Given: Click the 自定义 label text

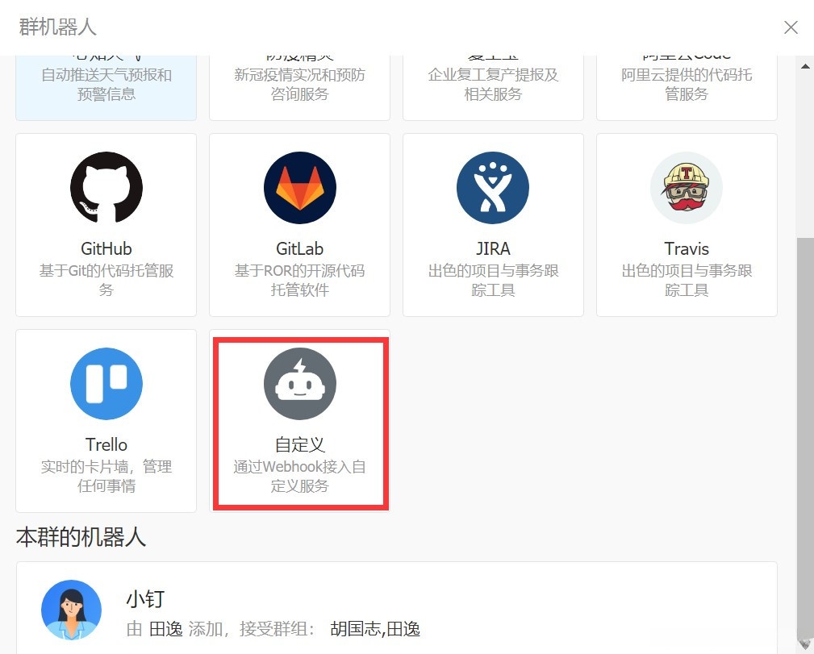Looking at the screenshot, I should click(299, 445).
